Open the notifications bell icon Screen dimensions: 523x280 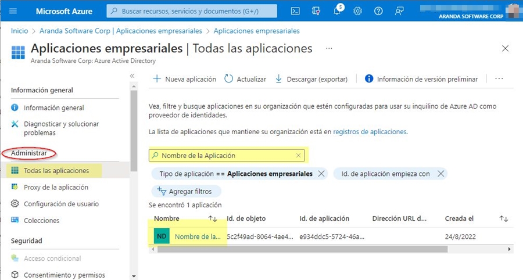click(x=337, y=11)
